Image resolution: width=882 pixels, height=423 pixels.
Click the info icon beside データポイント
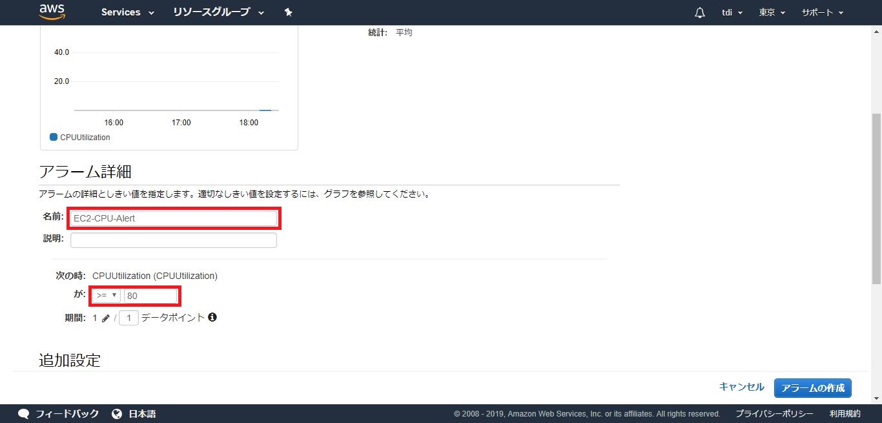(212, 317)
